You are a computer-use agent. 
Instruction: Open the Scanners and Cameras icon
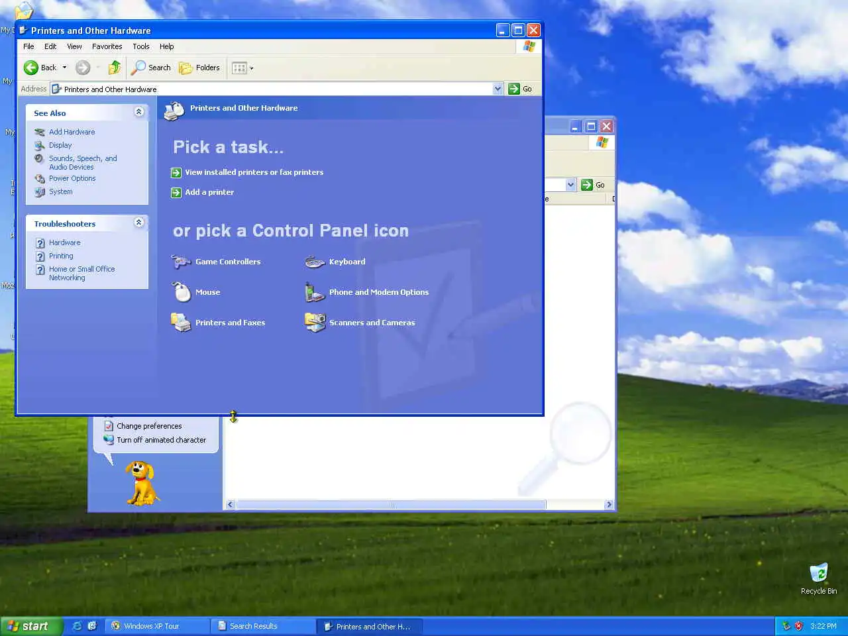pos(360,323)
